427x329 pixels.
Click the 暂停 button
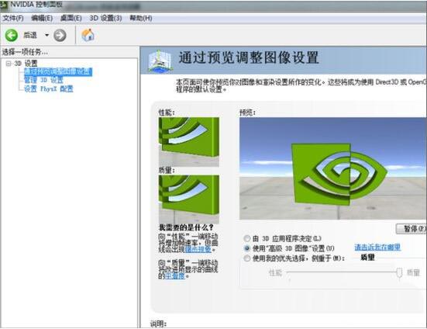pyautogui.click(x=412, y=229)
